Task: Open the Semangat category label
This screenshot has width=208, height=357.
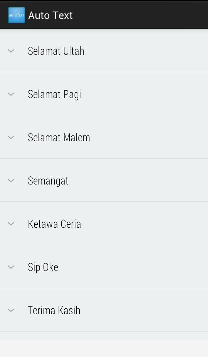Action: pos(48,181)
